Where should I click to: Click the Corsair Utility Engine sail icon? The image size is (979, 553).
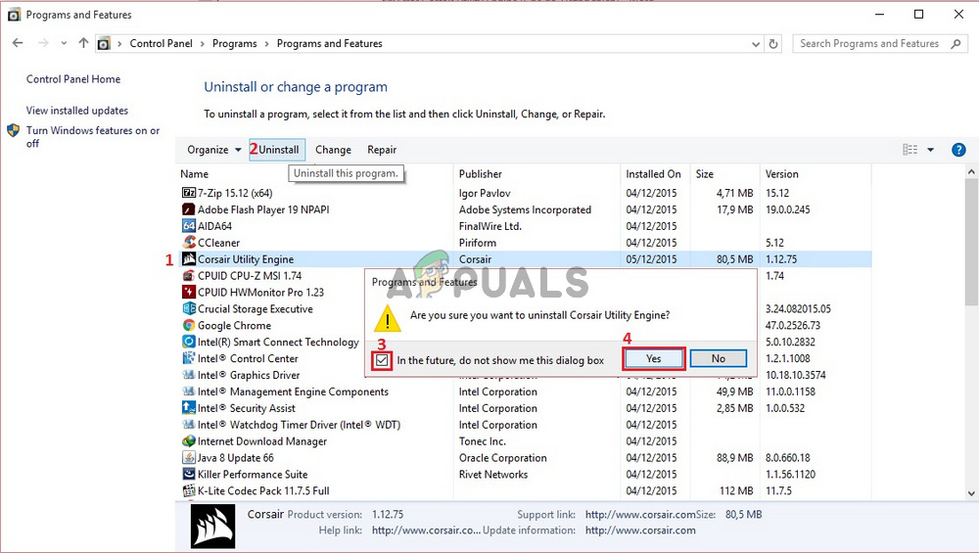pyautogui.click(x=189, y=258)
